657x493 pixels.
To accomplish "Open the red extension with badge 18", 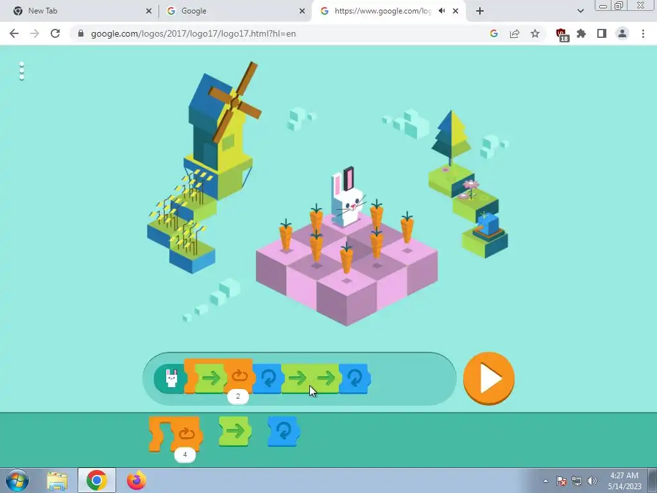I will click(x=562, y=35).
